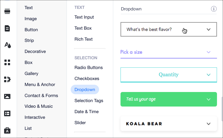This screenshot has width=223, height=138.
Task: Select the Contact & Forms category
Action: pyautogui.click(x=41, y=95)
